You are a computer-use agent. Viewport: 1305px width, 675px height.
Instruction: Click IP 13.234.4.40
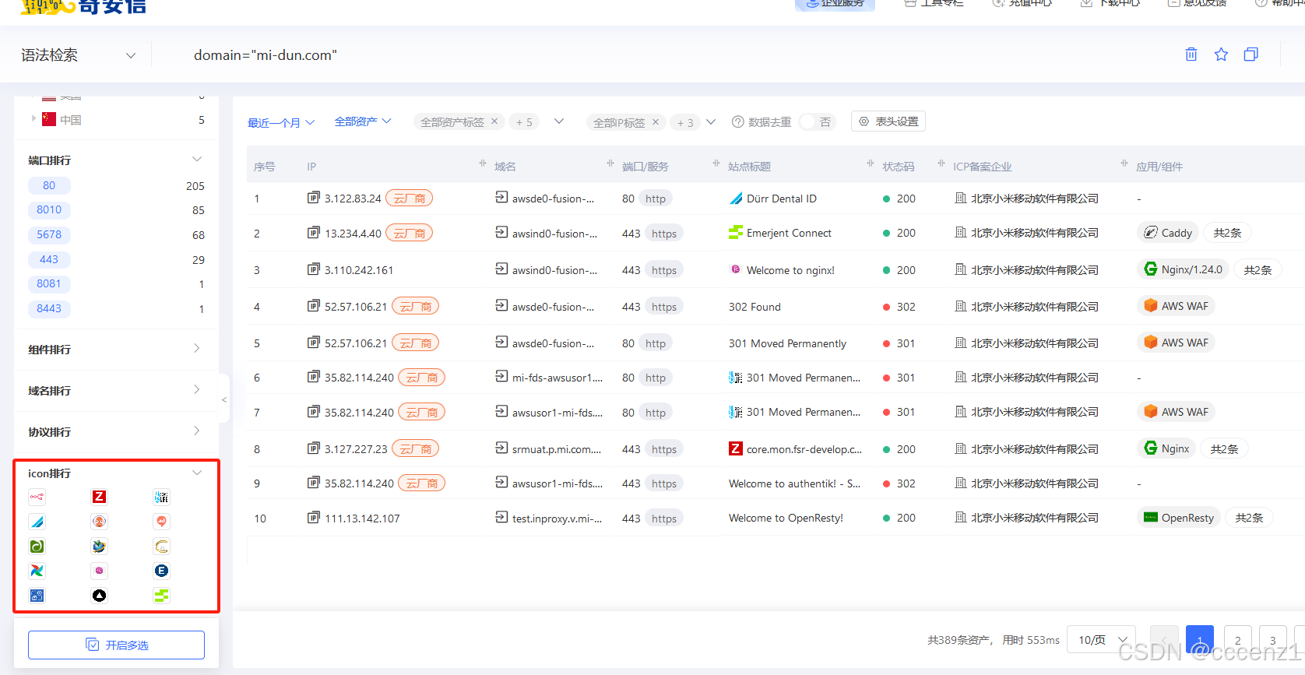[353, 234]
